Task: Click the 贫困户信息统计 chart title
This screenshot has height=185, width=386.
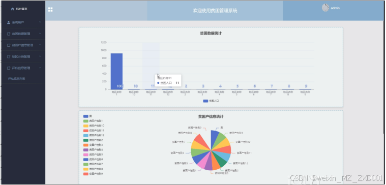Action: [x=211, y=116]
